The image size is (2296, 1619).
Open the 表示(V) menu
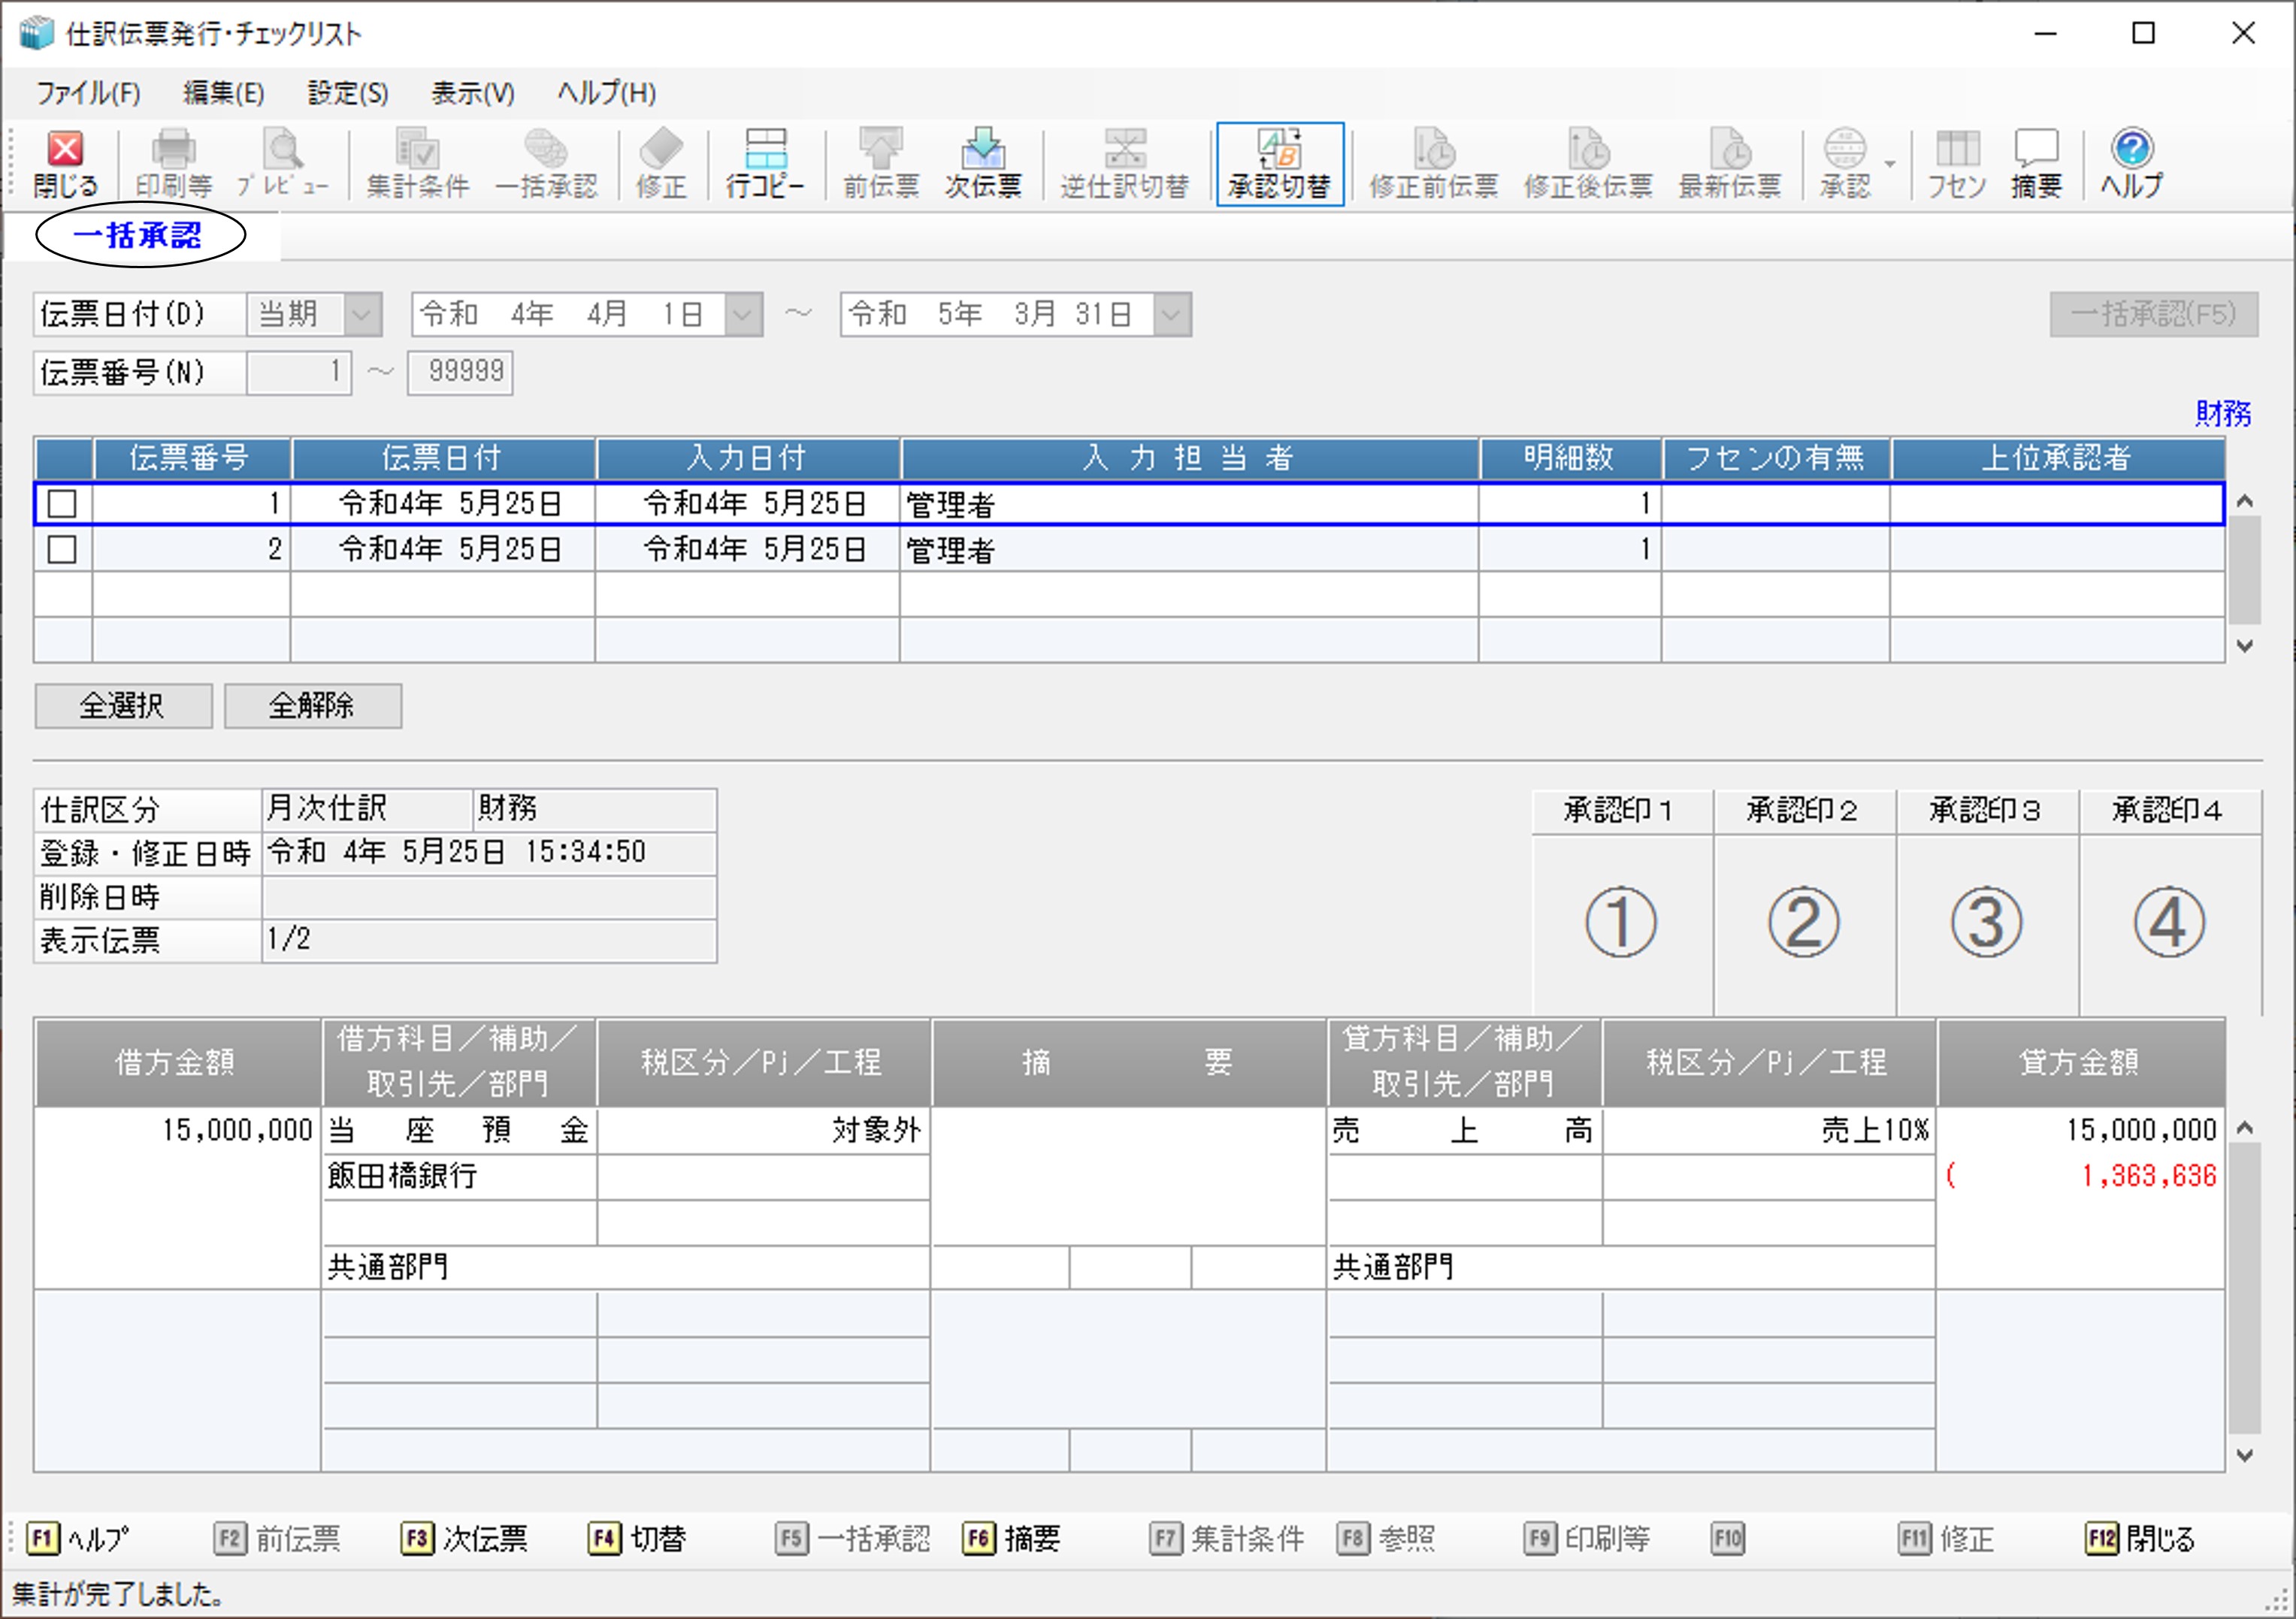(x=473, y=93)
